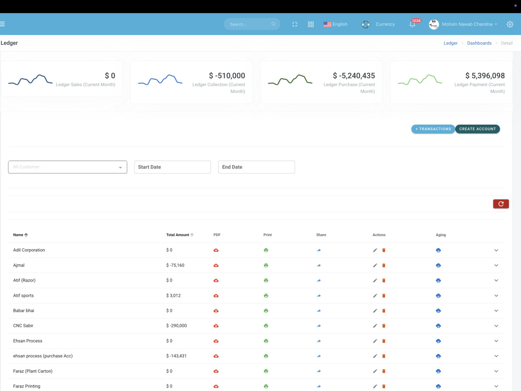The height and width of the screenshot is (391, 521).
Task: Toggle fullscreen collapse icon in header
Action: tap(295, 25)
